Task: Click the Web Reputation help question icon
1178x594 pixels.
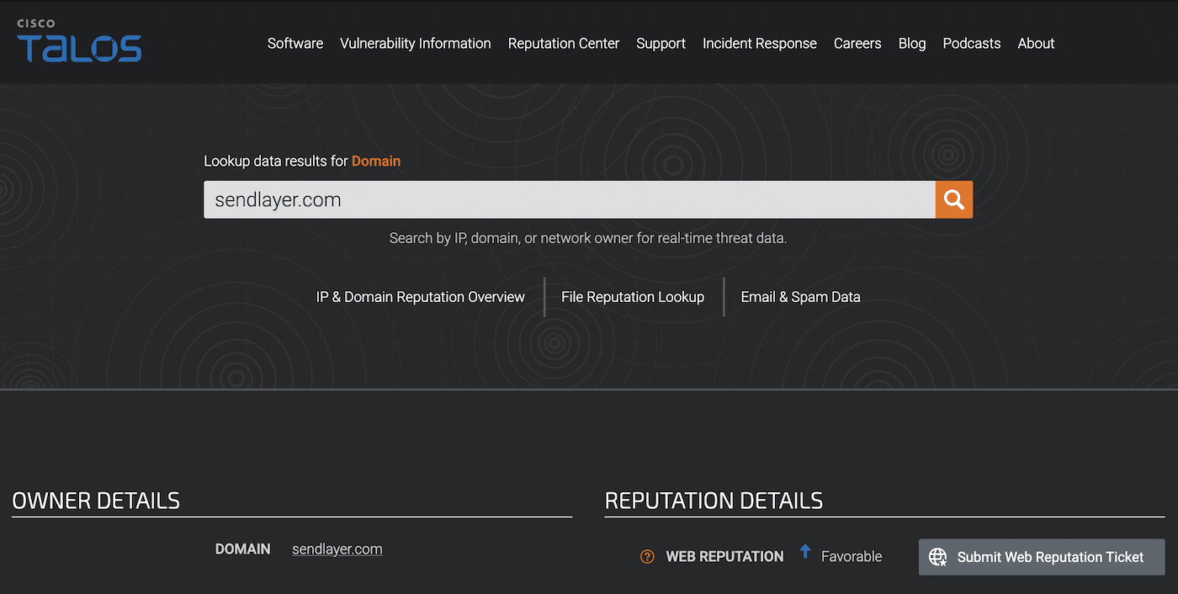Action: tap(647, 556)
